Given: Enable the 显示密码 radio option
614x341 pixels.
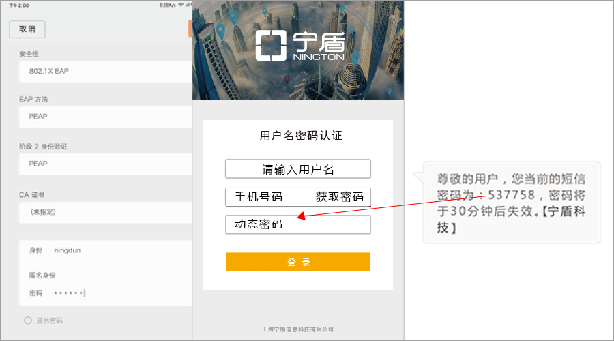Looking at the screenshot, I should click(28, 321).
